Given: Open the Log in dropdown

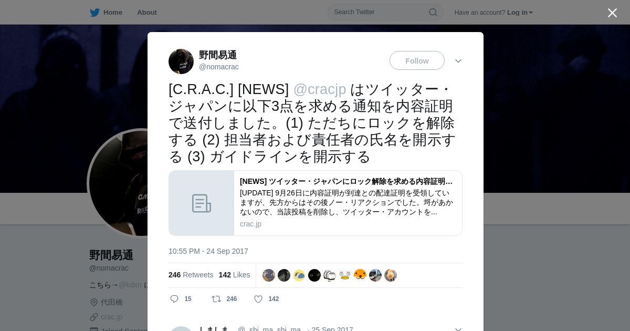Looking at the screenshot, I should coord(520,13).
